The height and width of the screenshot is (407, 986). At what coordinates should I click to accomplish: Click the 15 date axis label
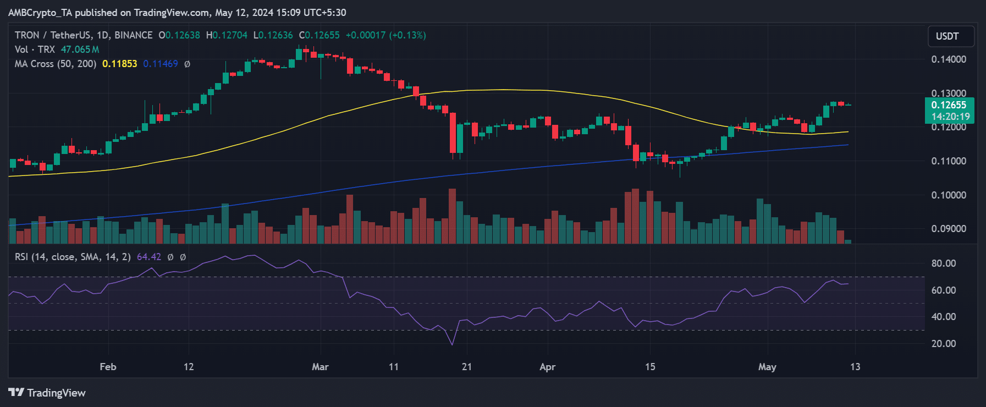coord(650,367)
